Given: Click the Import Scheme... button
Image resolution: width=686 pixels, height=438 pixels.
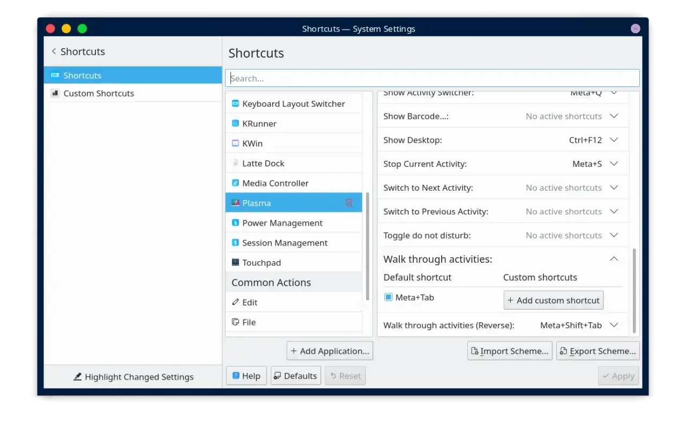Looking at the screenshot, I should pyautogui.click(x=510, y=351).
